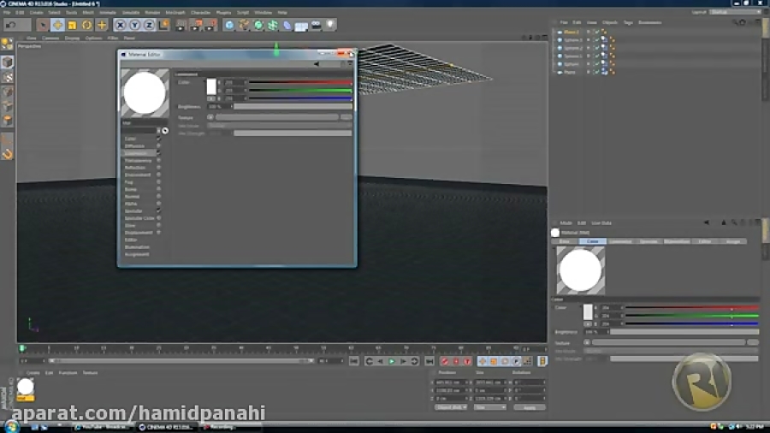Add a Cube primitive object icon

[x=229, y=25]
